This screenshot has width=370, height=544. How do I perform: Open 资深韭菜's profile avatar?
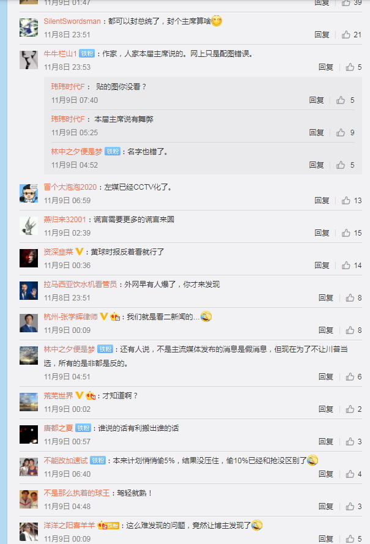tap(28, 258)
